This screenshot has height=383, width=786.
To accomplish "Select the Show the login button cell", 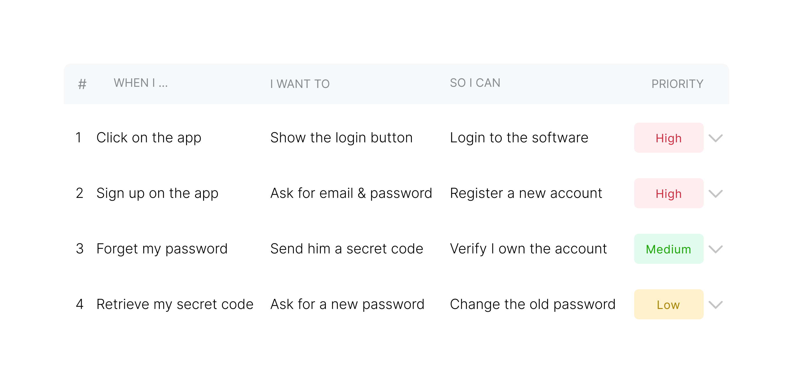I will coord(341,138).
